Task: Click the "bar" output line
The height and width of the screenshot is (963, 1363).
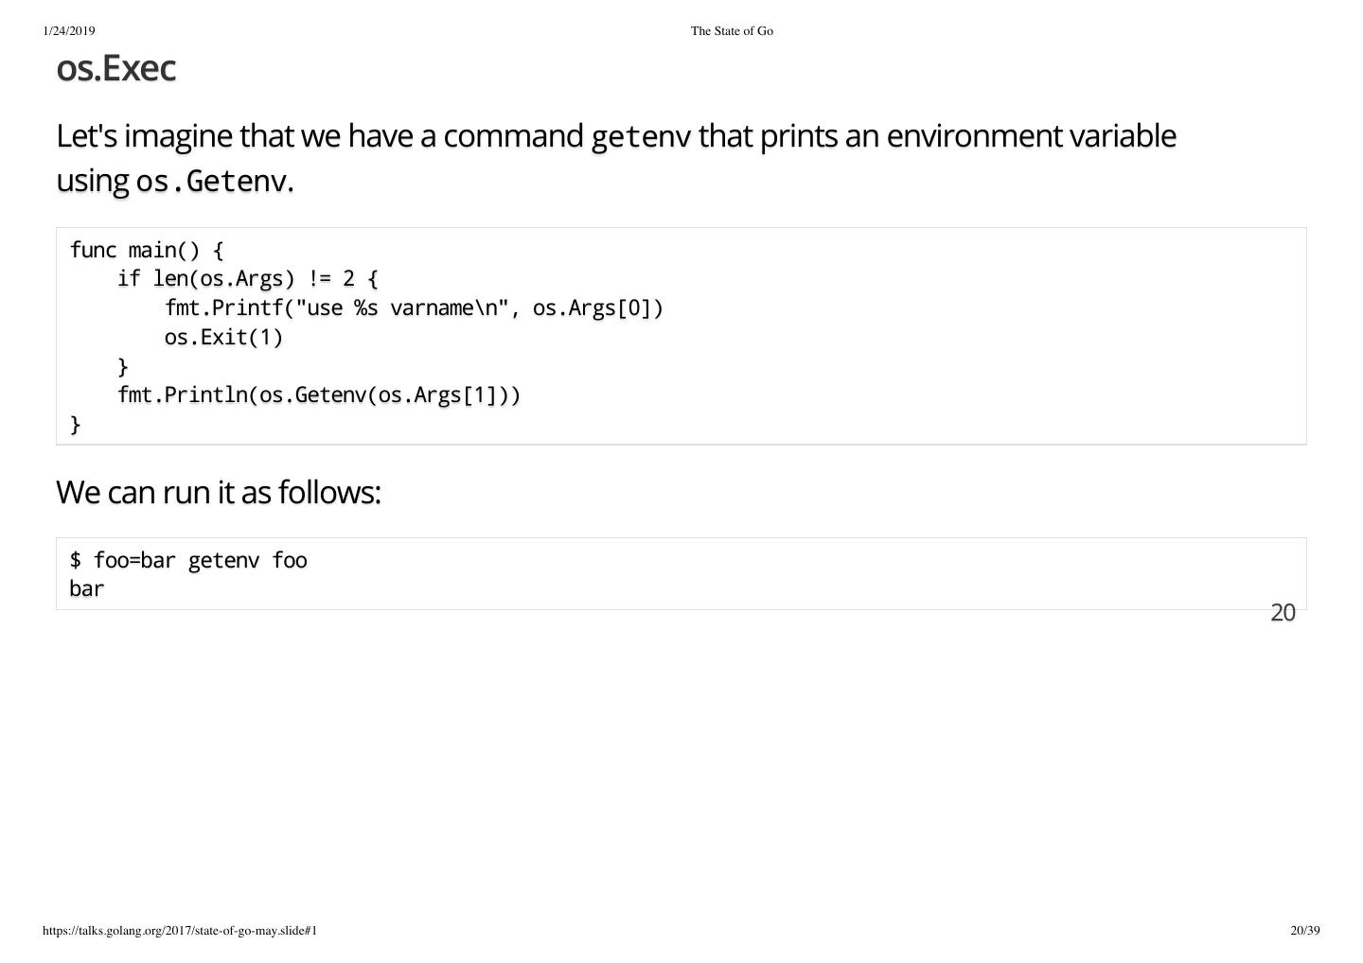Action: pyautogui.click(x=87, y=589)
